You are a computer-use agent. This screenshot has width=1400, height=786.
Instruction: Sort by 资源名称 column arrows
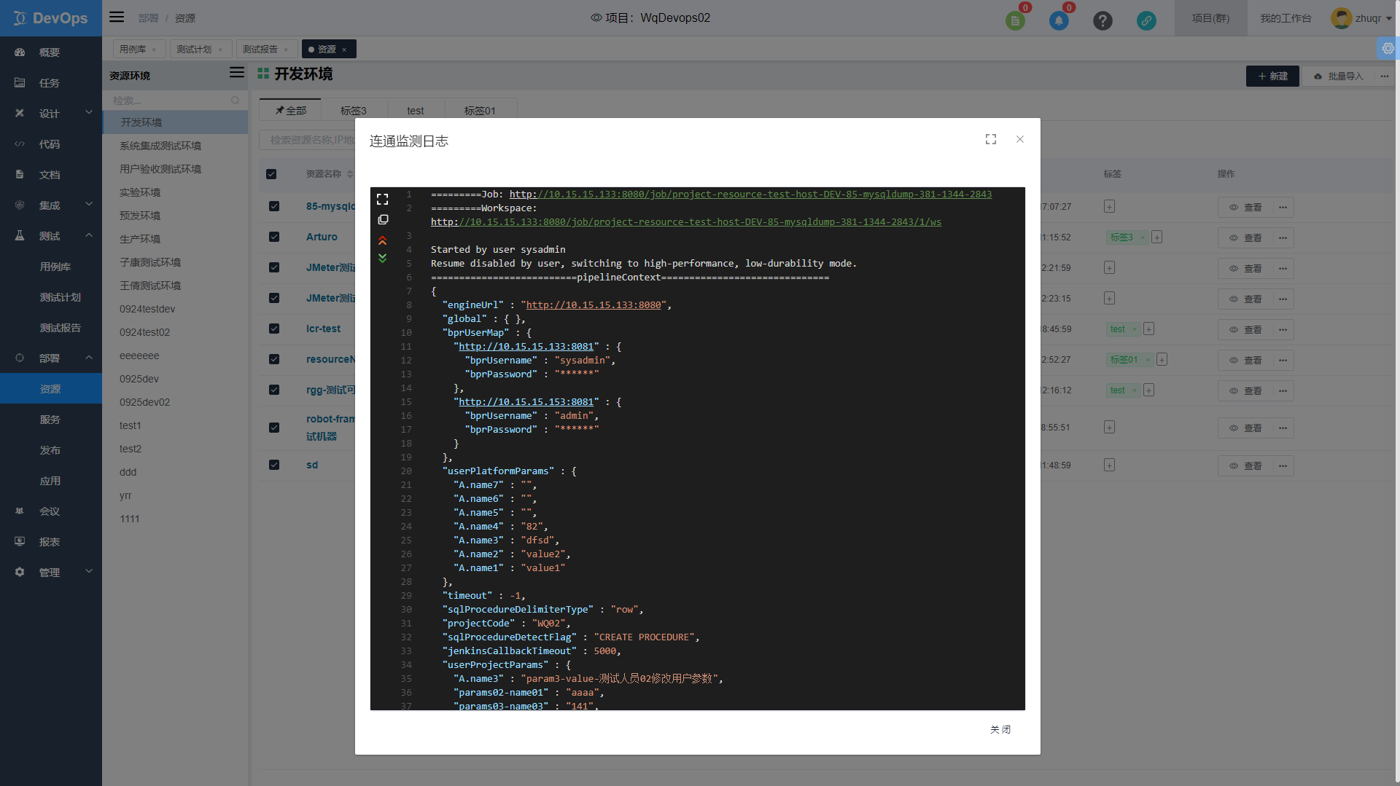coord(350,174)
